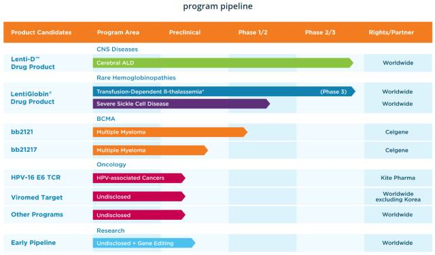Click the HPV-16 E6 TCR label
Screen dimensions: 435x255
pos(35,178)
